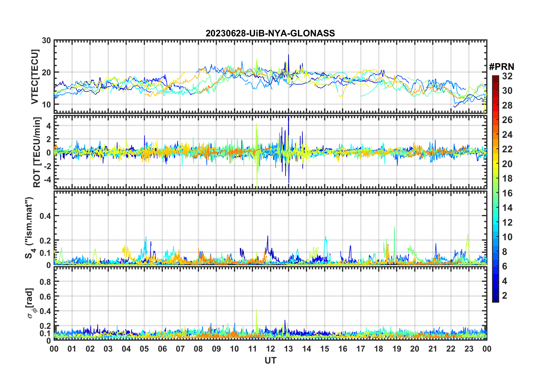541x378 pixels.
Task: Click x-axis tick label 23
Action: pyautogui.click(x=469, y=349)
